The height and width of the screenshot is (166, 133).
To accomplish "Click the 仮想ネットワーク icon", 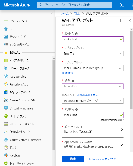I will point(6,132).
